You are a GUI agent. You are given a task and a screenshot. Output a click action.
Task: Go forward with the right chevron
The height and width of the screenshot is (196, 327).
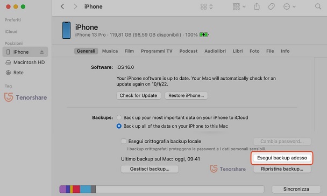pyautogui.click(x=75, y=6)
